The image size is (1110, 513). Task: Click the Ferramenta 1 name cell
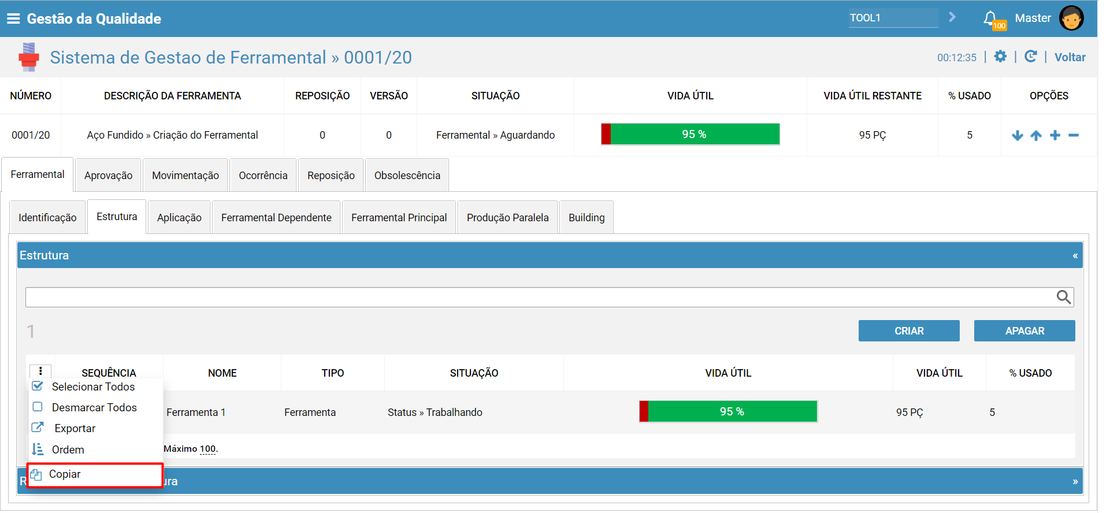[x=196, y=412]
